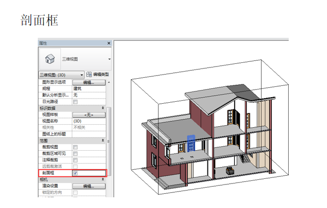Close the 属性 properties panel

[108, 44]
